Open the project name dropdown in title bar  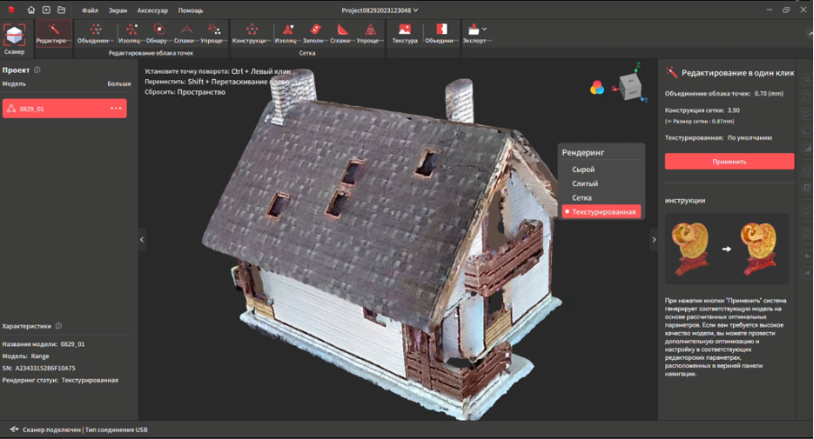pyautogui.click(x=415, y=9)
